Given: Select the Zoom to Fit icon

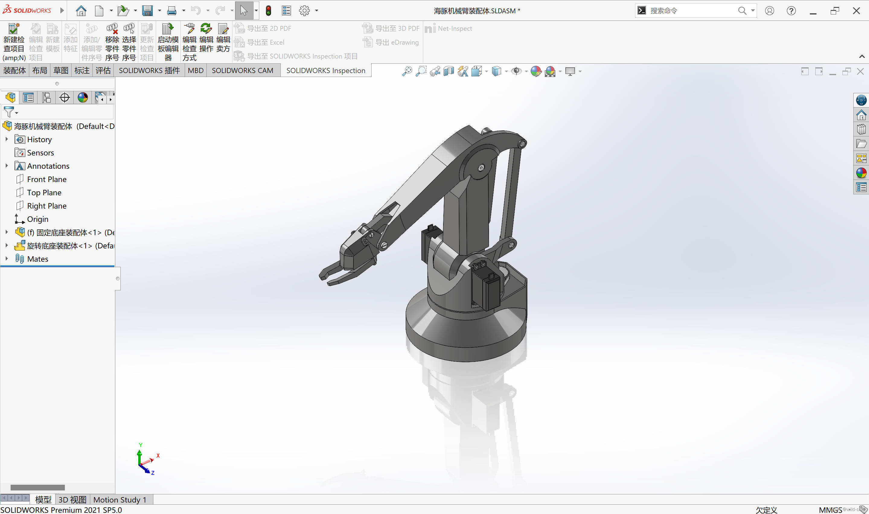Looking at the screenshot, I should coord(408,71).
